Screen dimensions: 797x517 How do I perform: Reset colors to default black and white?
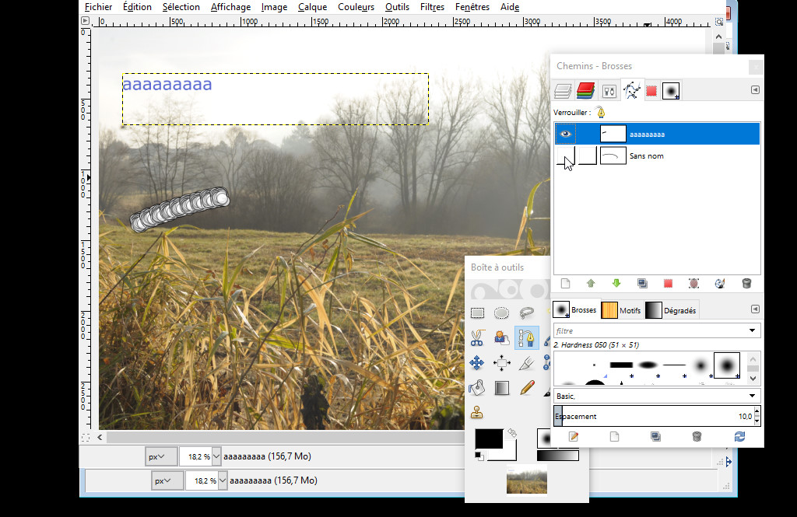coord(479,456)
